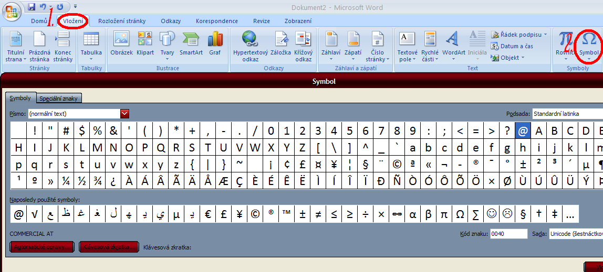Select the Æ ligature in the symbol grid
The image size is (603, 272).
pyautogui.click(x=224, y=181)
